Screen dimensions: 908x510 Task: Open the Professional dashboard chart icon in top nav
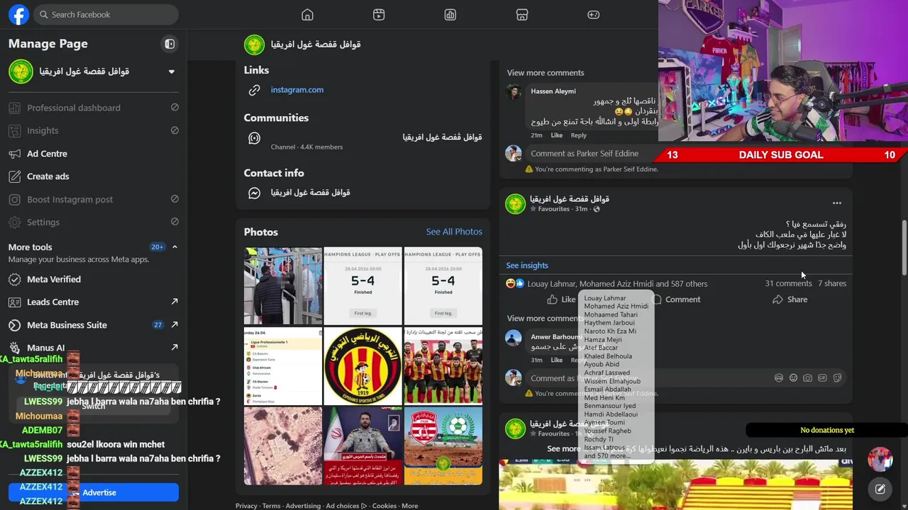point(450,15)
